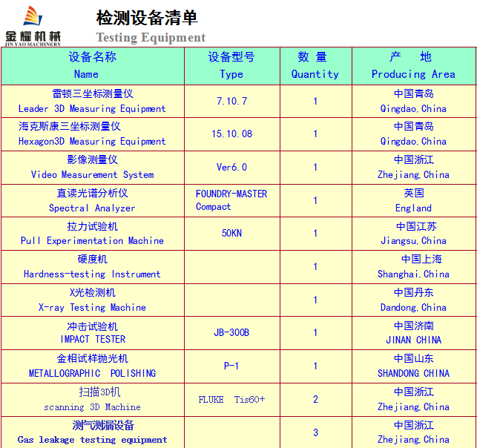Select the 'Producing Area' column header
The width and height of the screenshot is (477, 448).
pyautogui.click(x=413, y=65)
